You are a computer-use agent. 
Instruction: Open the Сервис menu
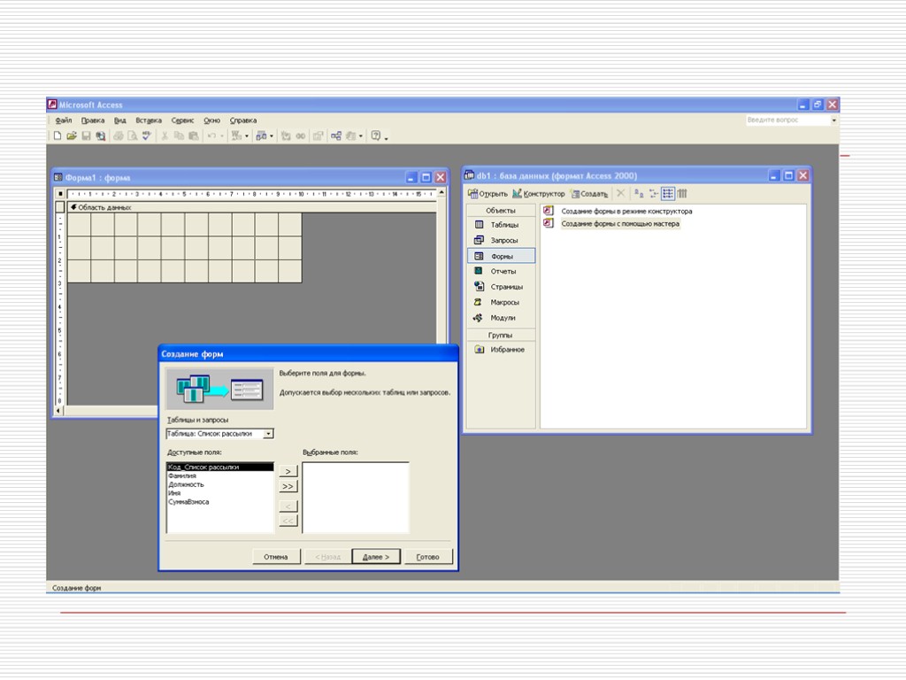pyautogui.click(x=182, y=120)
